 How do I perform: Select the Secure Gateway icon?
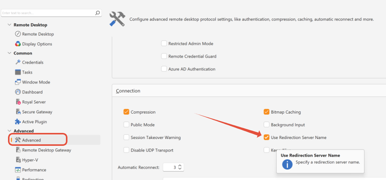coord(18,112)
